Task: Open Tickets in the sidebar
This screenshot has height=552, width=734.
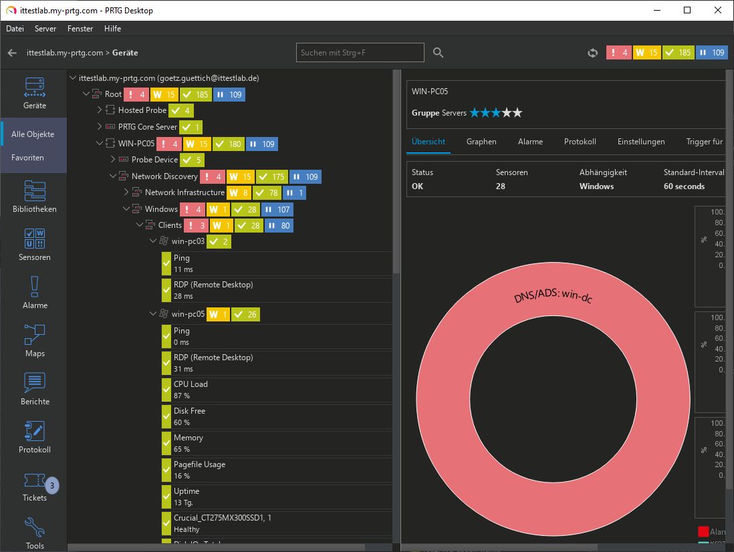Action: (x=34, y=487)
